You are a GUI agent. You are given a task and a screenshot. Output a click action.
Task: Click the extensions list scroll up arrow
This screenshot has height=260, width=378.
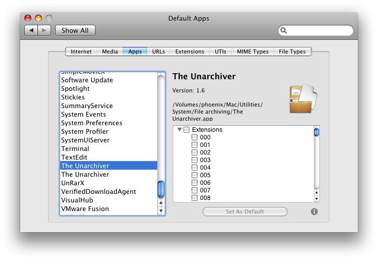[x=316, y=192]
